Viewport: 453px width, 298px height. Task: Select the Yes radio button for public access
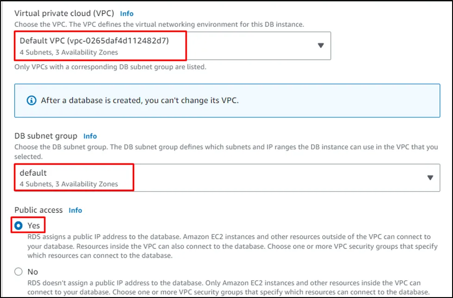(x=19, y=226)
